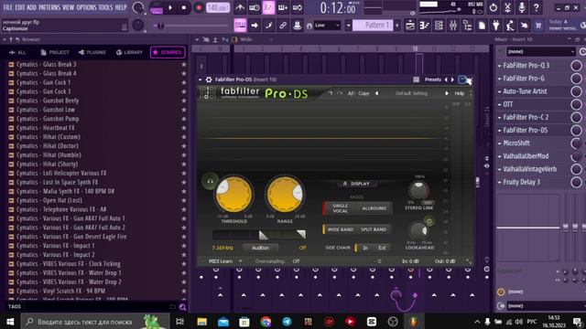Viewport: 586px width, 329px height.
Task: Arm recording with the red record button
Action: (x=199, y=7)
